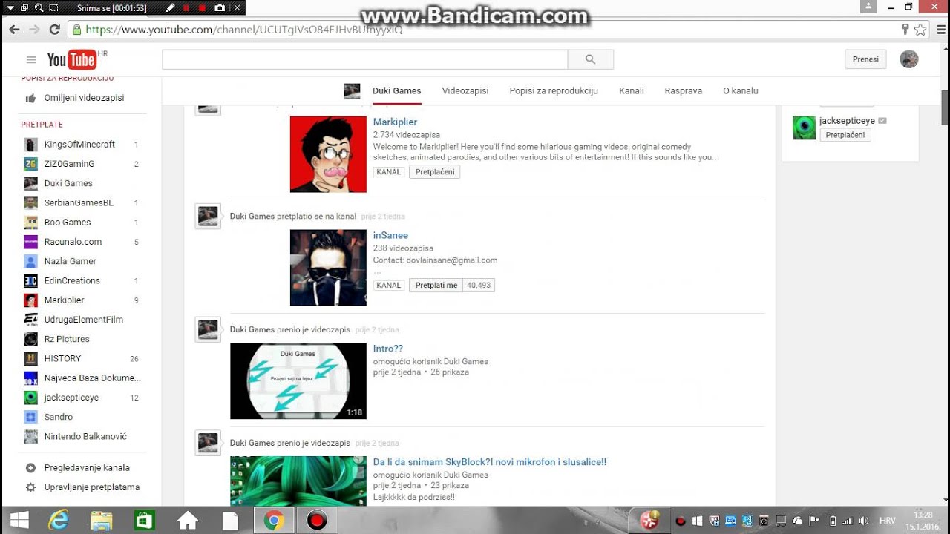Bookmark page with the star icon
This screenshot has height=534, width=950.
(x=920, y=30)
